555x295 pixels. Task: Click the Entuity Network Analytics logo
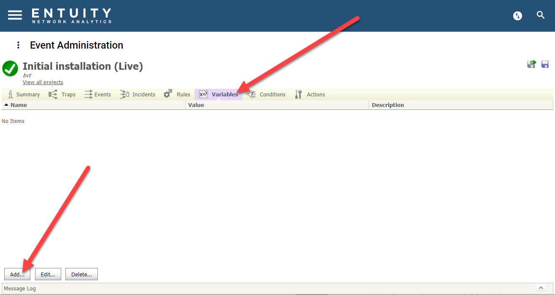click(71, 16)
